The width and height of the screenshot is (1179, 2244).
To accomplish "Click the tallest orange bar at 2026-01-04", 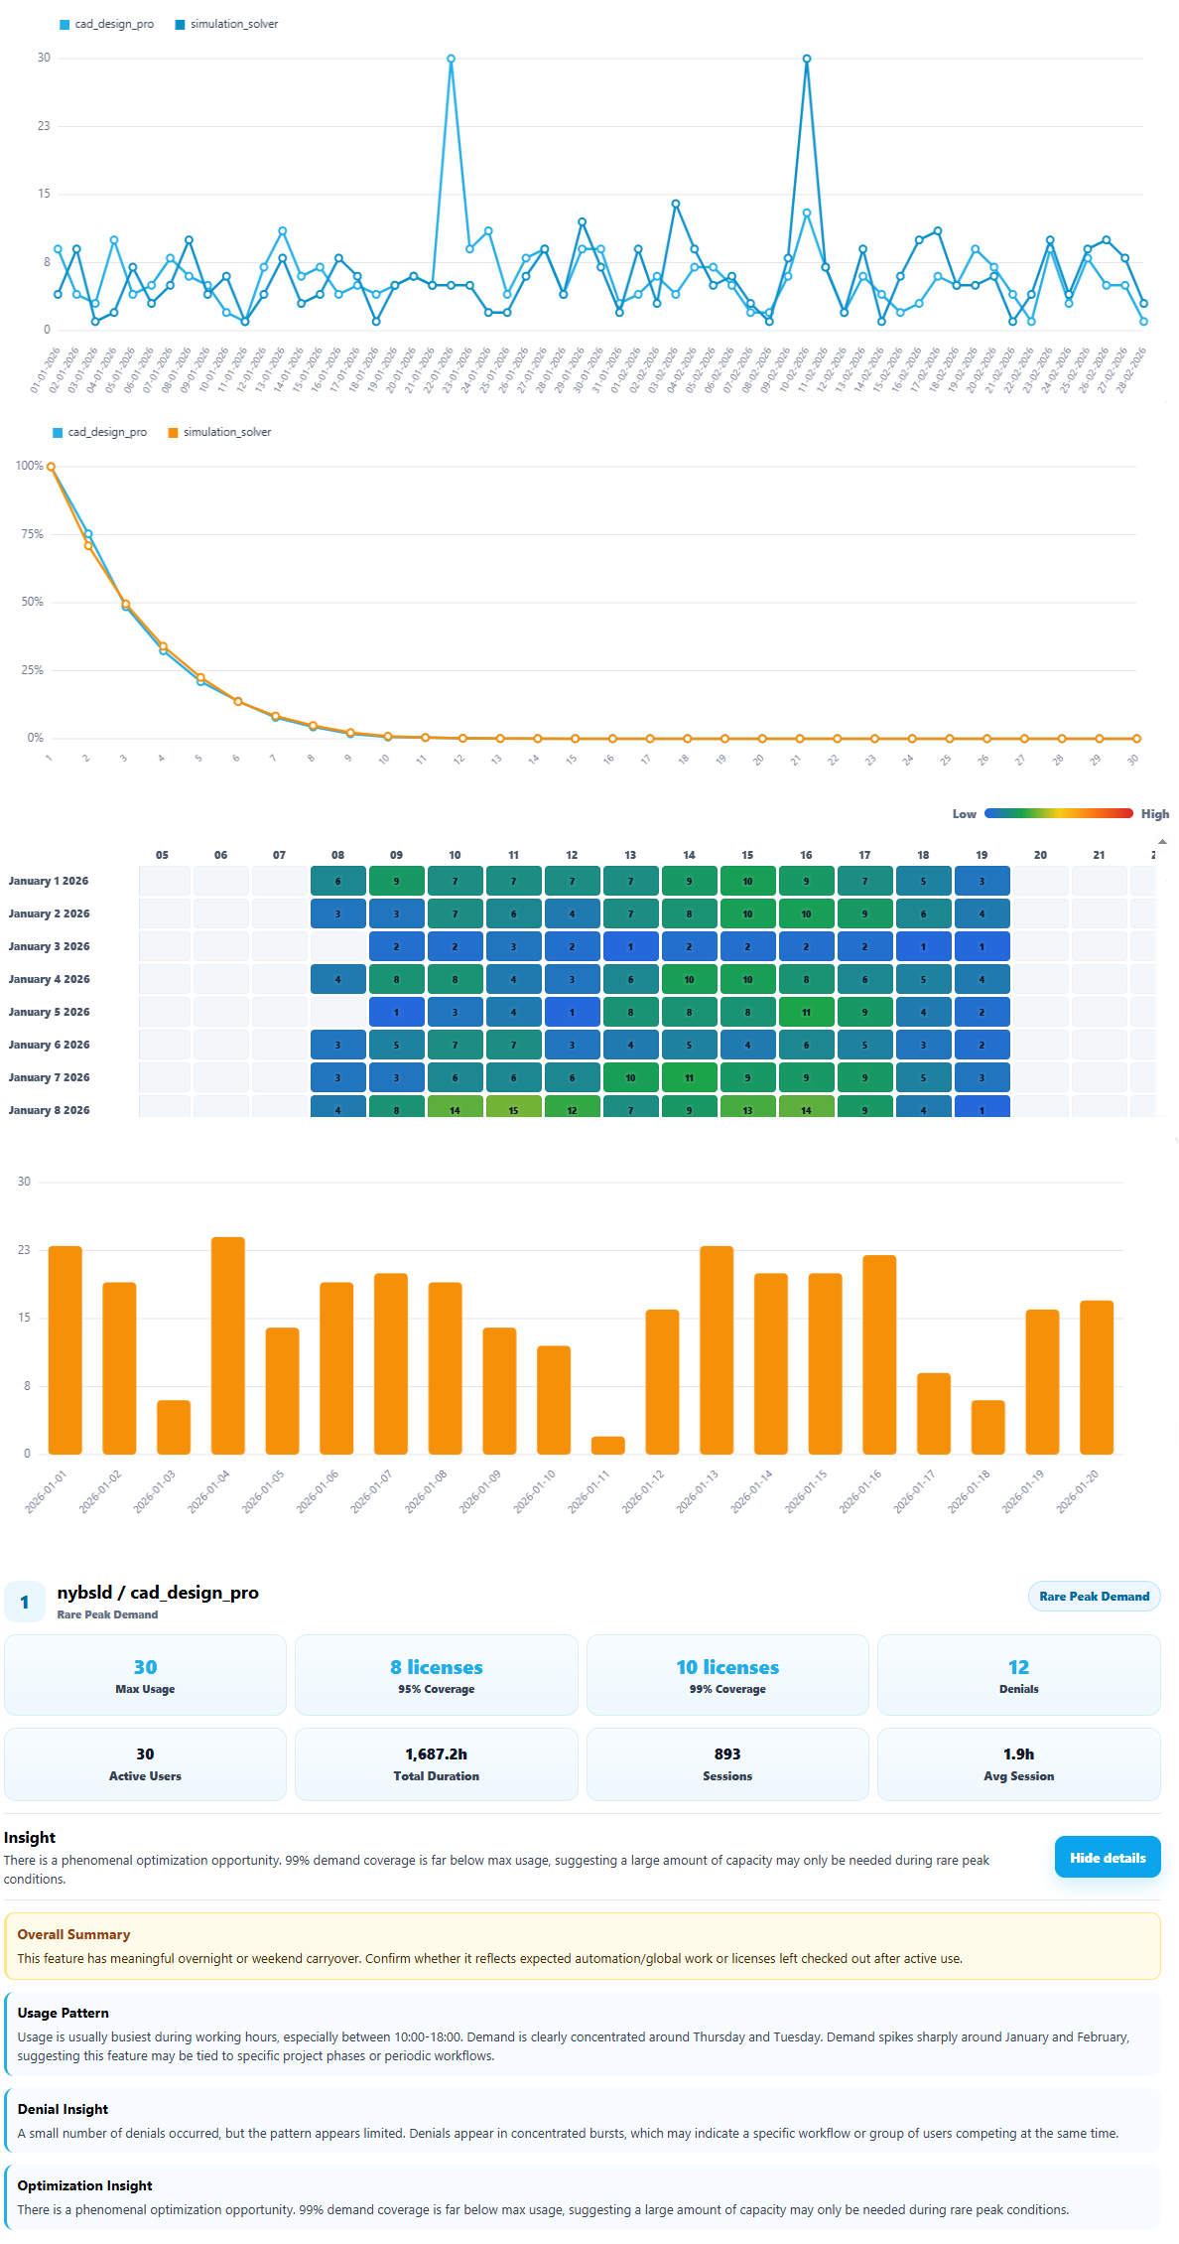I will tap(228, 1345).
